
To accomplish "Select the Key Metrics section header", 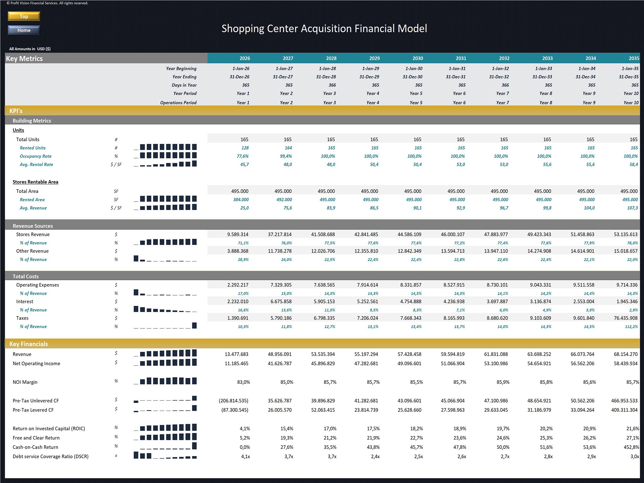I will 106,58.
